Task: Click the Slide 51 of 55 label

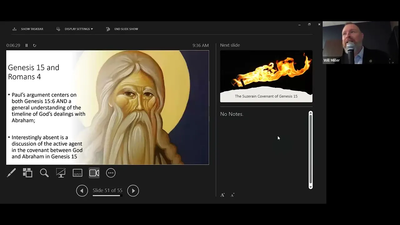Action: (x=107, y=190)
